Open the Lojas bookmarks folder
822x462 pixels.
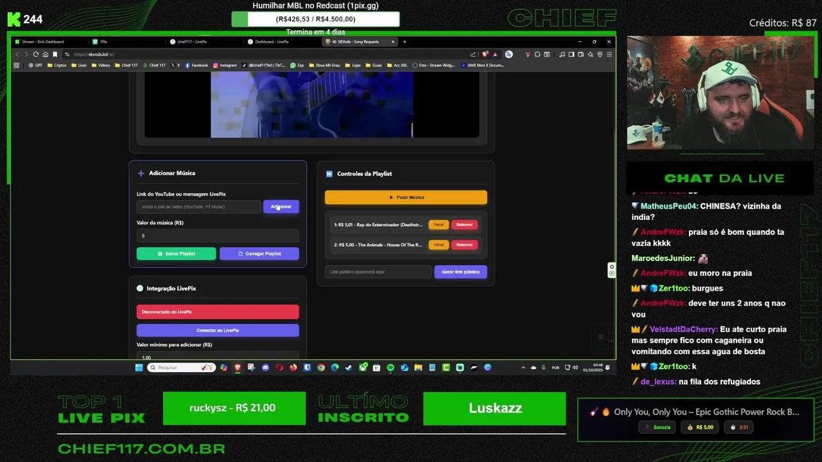353,65
